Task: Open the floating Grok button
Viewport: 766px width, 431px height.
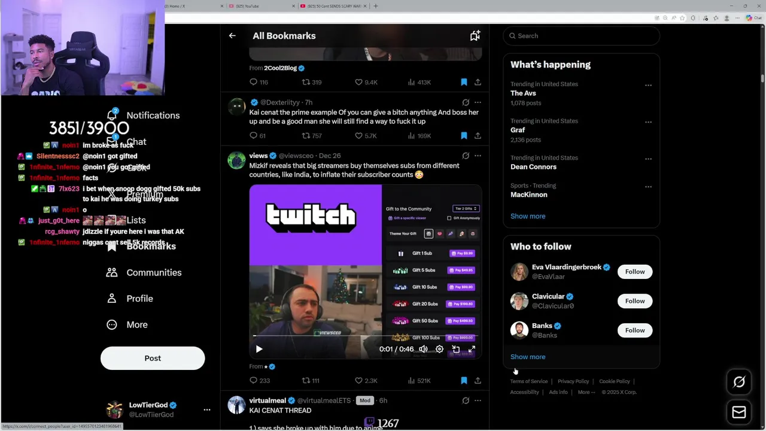Action: point(739,382)
